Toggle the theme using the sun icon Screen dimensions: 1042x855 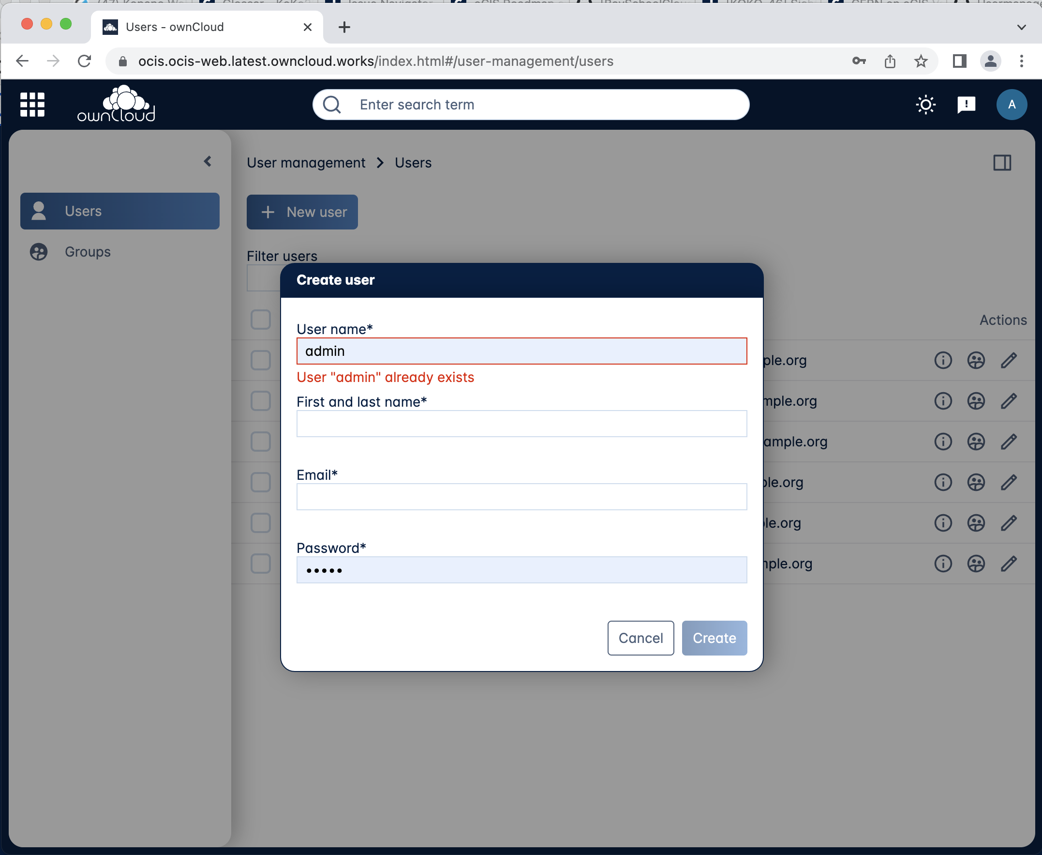tap(925, 105)
